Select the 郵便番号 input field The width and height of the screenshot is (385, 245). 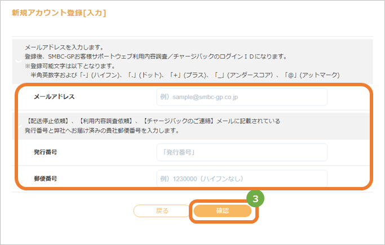242,179
